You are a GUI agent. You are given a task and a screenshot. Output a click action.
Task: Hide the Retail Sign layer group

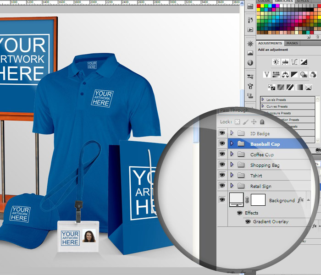tap(222, 186)
